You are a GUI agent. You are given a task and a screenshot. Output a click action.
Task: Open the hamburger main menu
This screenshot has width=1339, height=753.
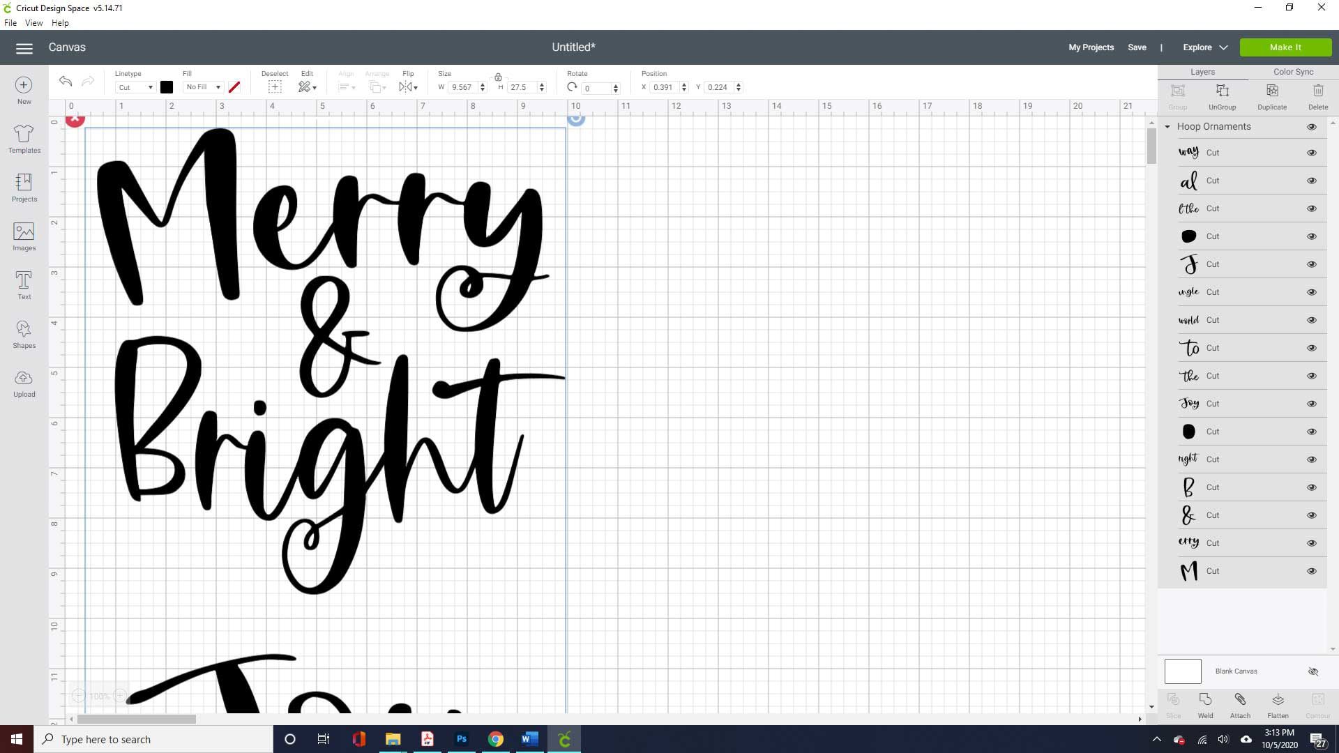(24, 48)
